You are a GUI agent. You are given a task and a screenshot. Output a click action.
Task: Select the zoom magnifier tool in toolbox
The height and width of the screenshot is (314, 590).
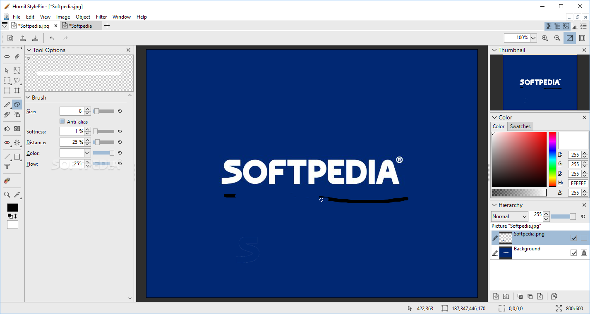pos(7,195)
